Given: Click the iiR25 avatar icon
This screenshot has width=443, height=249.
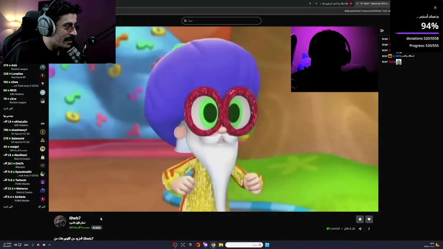Looking at the screenshot, I should [x=43, y=92].
